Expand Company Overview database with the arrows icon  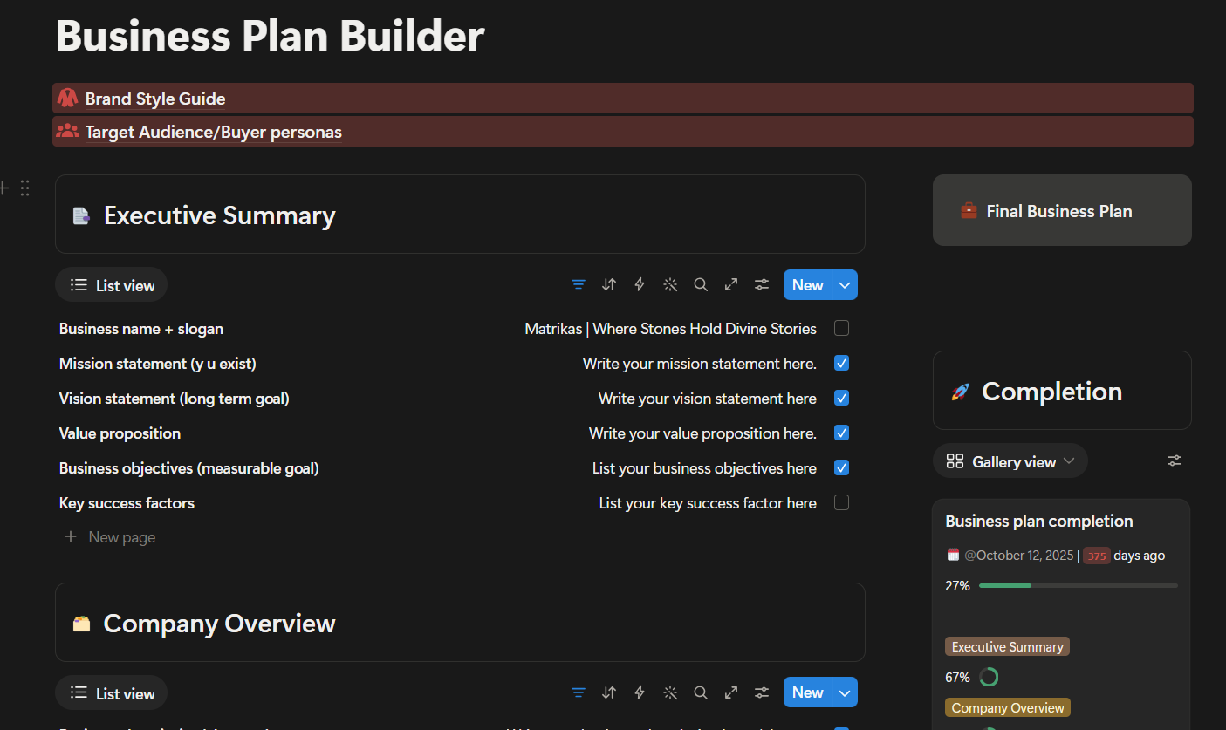pos(731,692)
